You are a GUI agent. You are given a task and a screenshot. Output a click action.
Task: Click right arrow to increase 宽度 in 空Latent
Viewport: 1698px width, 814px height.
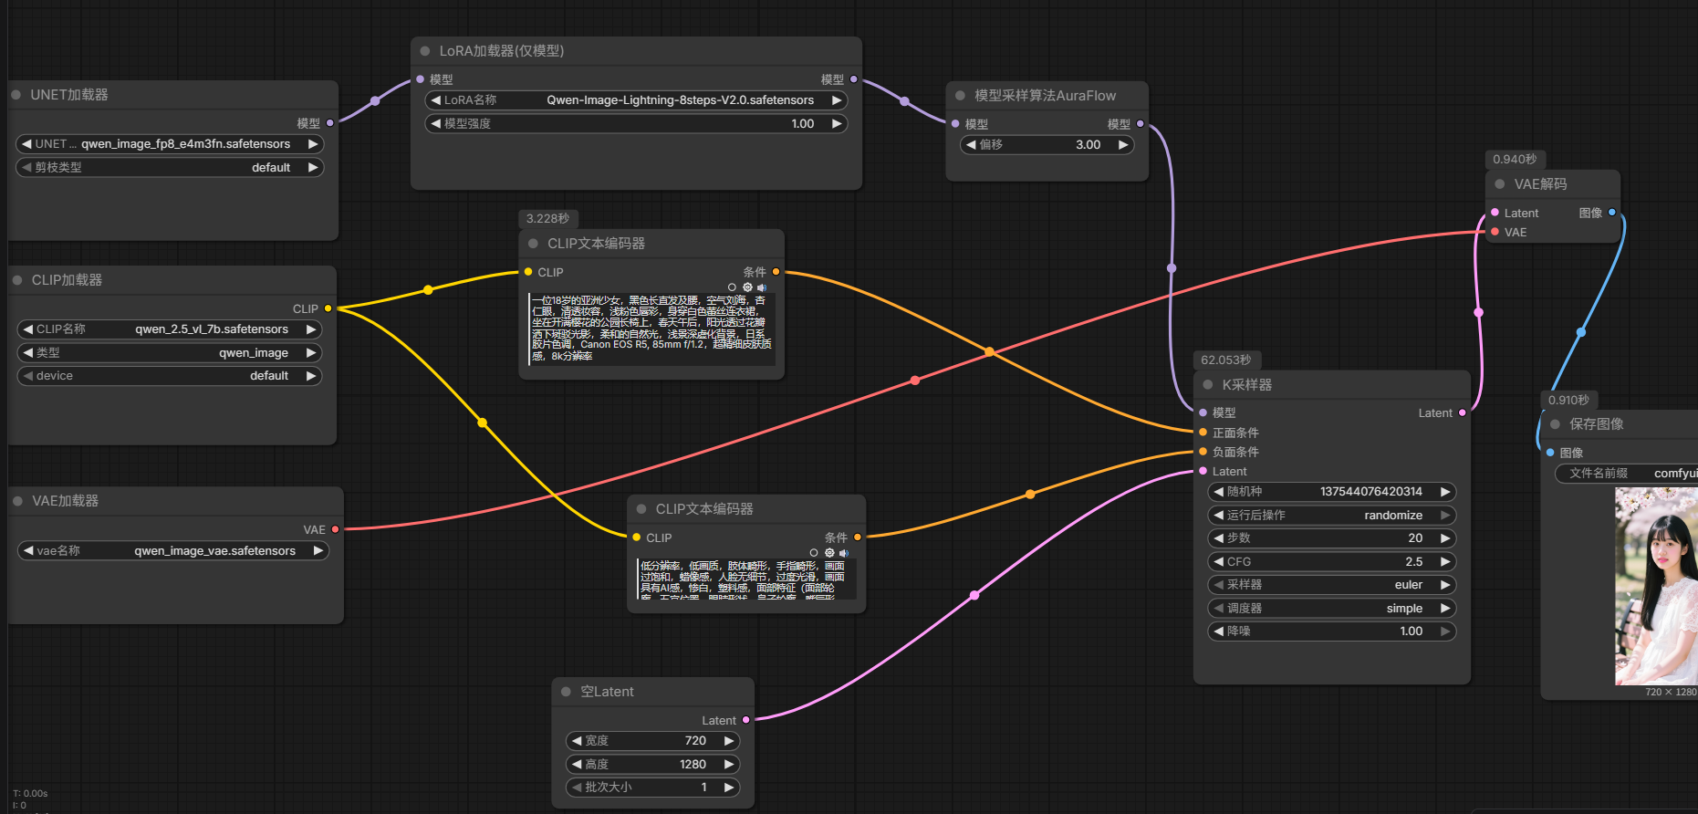tap(729, 741)
